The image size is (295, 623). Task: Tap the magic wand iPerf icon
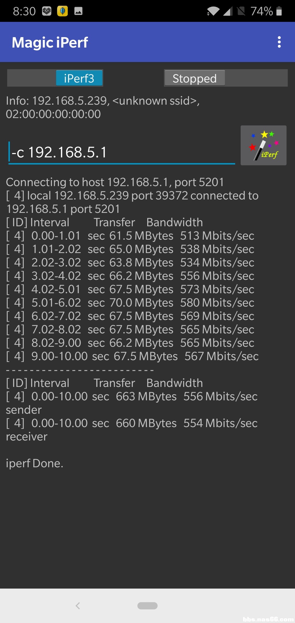pyautogui.click(x=263, y=145)
